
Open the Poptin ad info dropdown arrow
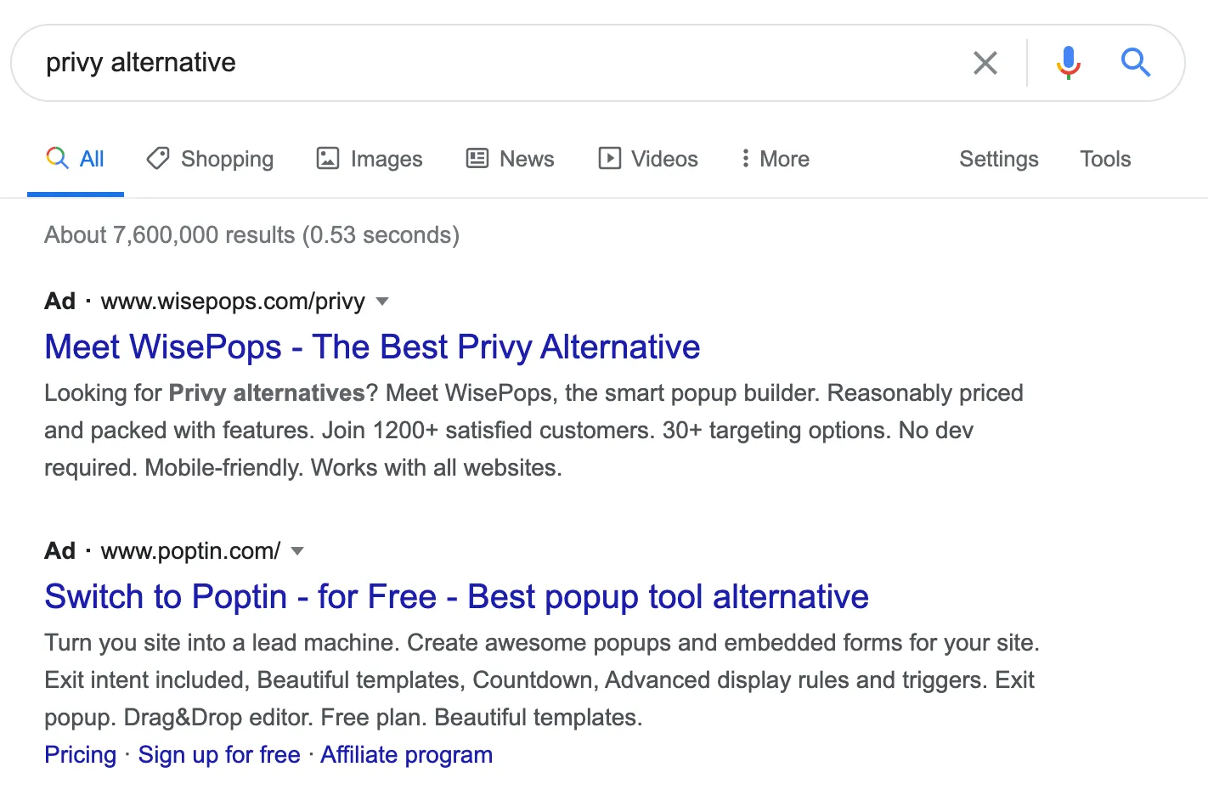point(296,551)
